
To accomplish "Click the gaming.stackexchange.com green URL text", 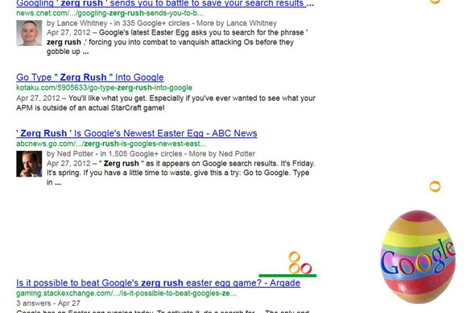I will 126,294.
